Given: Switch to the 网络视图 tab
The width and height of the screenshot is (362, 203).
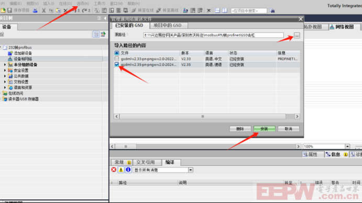Looking at the screenshot, I should click(344, 27).
